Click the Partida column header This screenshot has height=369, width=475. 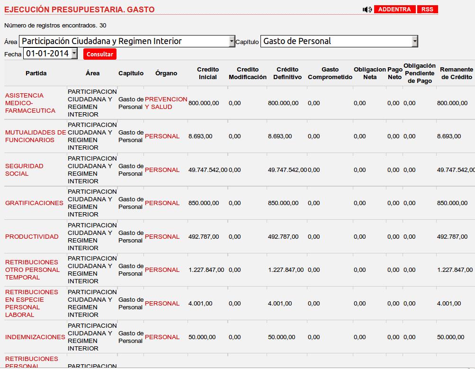point(36,73)
